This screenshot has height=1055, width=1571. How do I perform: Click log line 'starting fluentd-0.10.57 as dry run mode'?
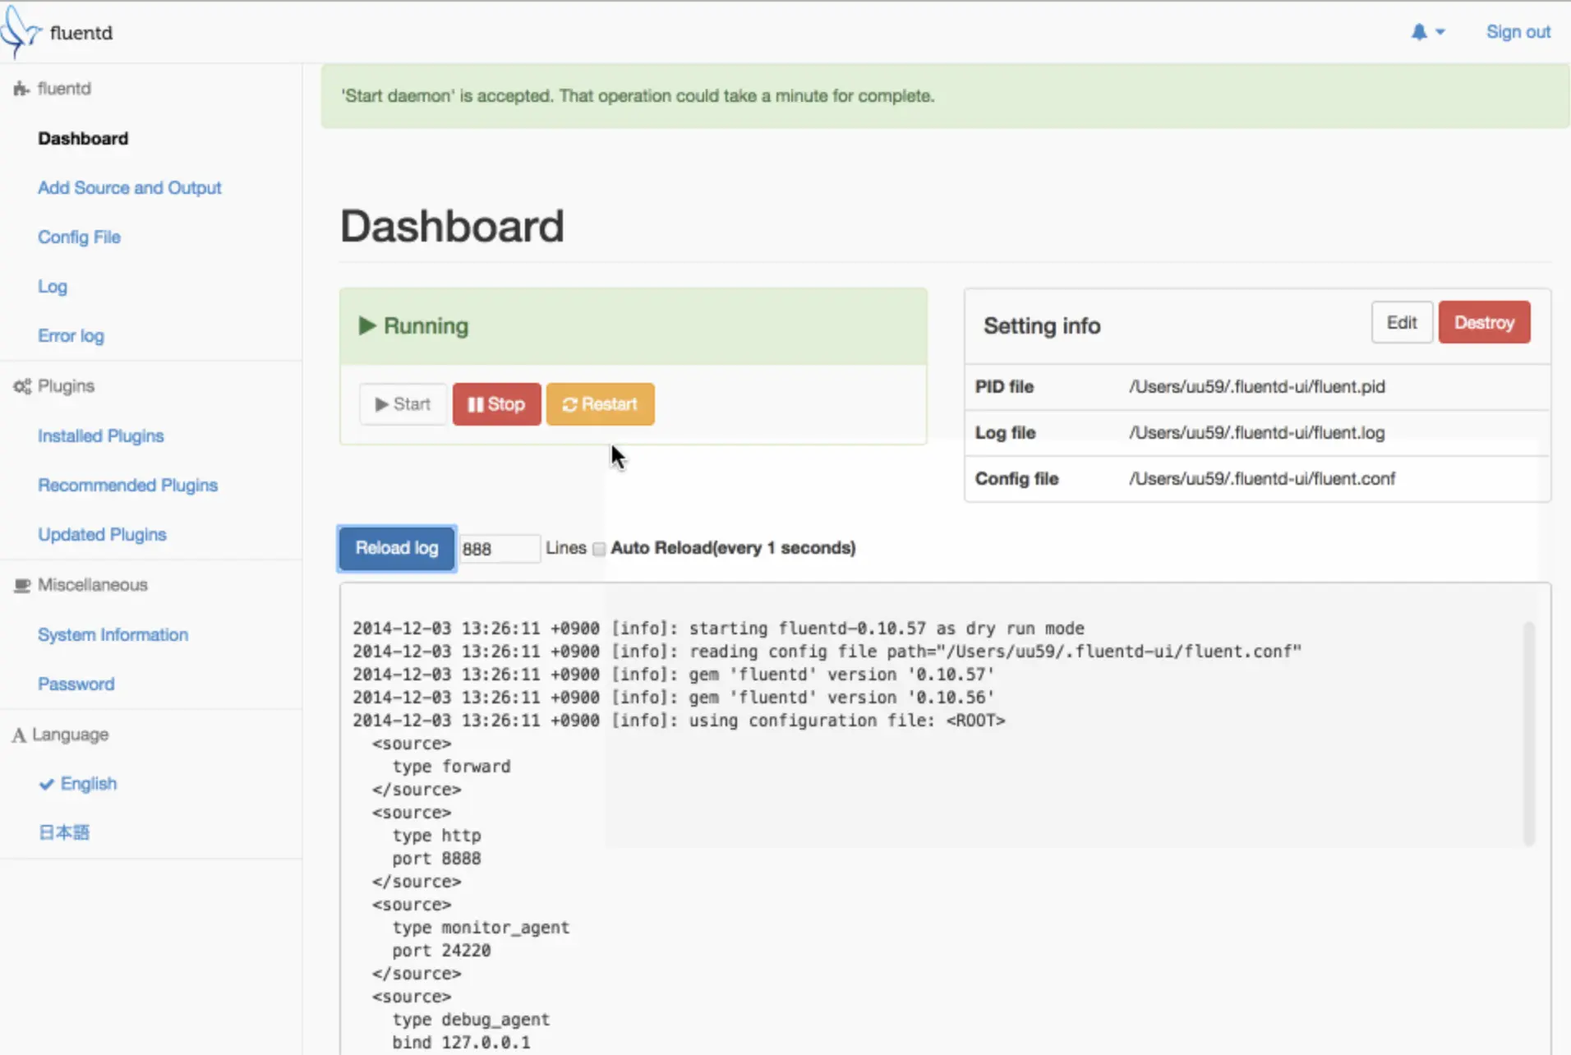click(x=887, y=629)
